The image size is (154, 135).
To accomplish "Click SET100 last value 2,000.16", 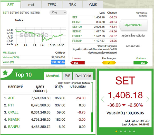I will (99, 27).
